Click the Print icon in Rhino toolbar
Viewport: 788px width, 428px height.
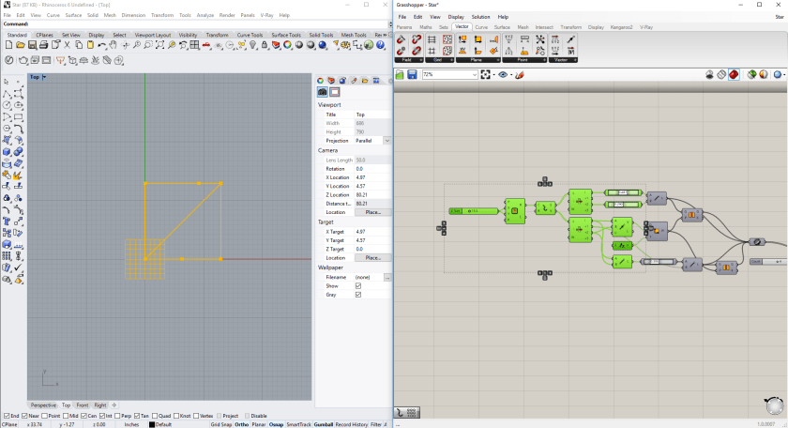(45, 45)
